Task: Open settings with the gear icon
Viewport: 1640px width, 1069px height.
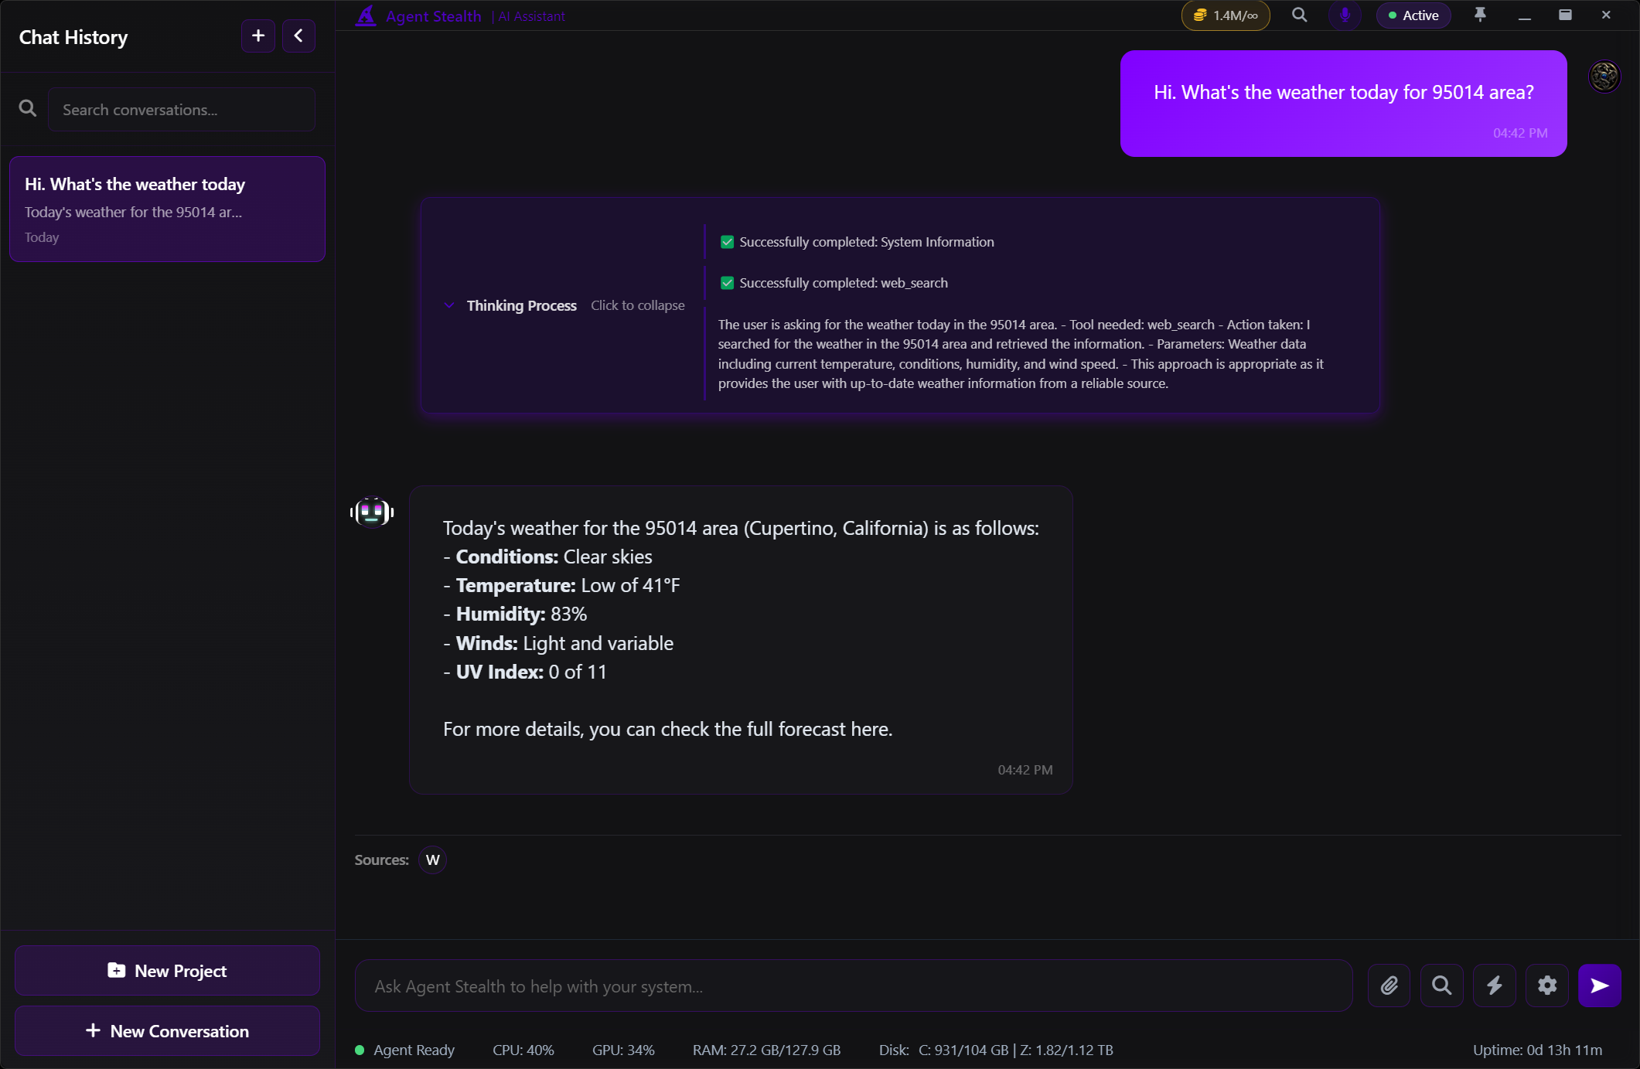Action: 1546,986
